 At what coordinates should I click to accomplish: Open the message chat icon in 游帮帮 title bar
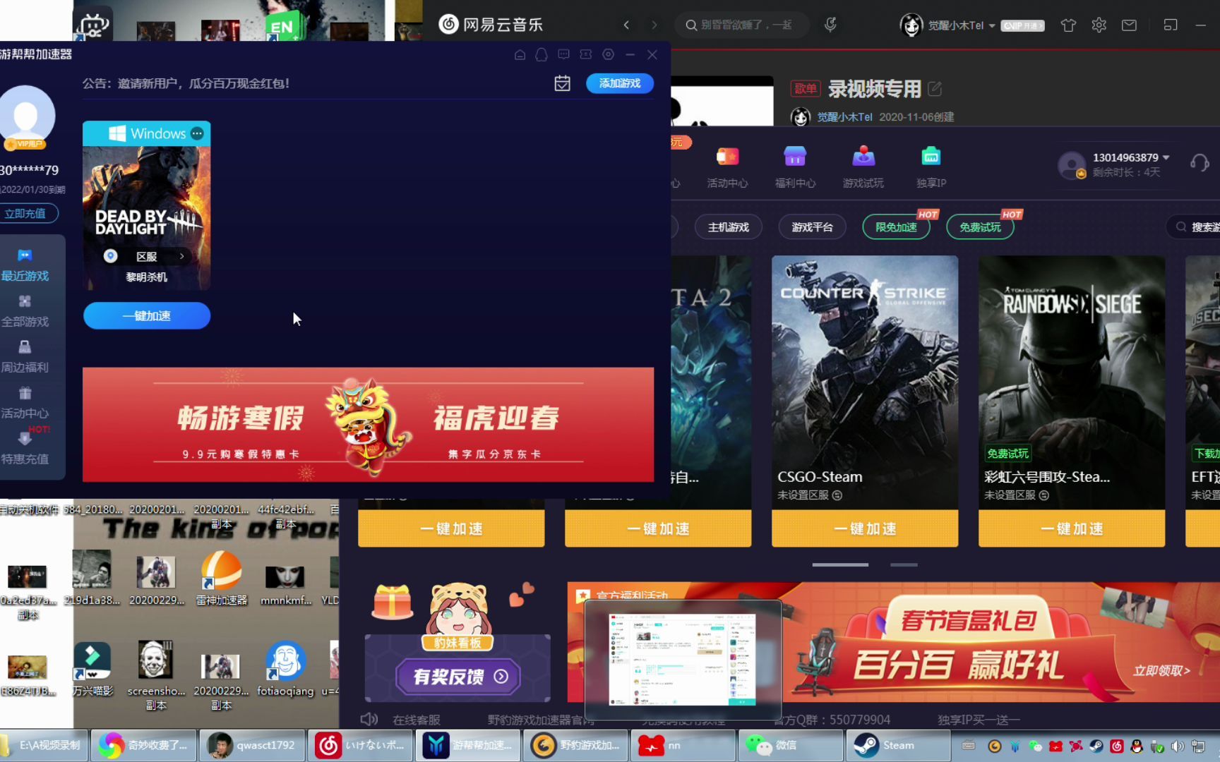pos(563,54)
